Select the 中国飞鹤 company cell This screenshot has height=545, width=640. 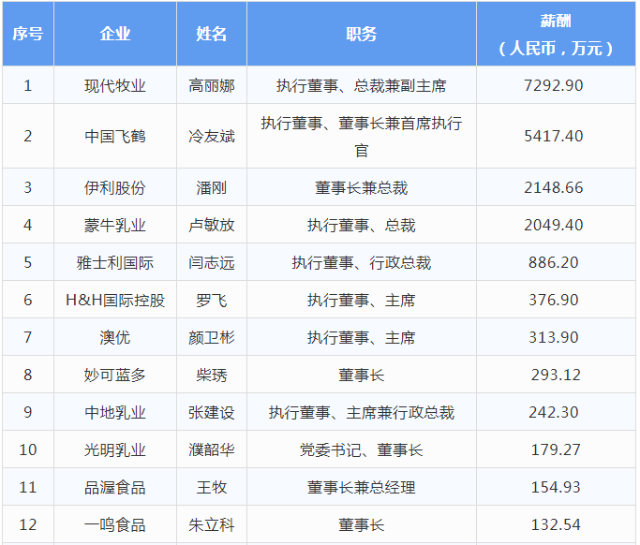[x=115, y=136]
